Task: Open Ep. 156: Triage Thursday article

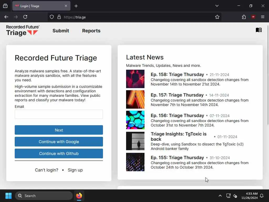Action: (x=177, y=116)
